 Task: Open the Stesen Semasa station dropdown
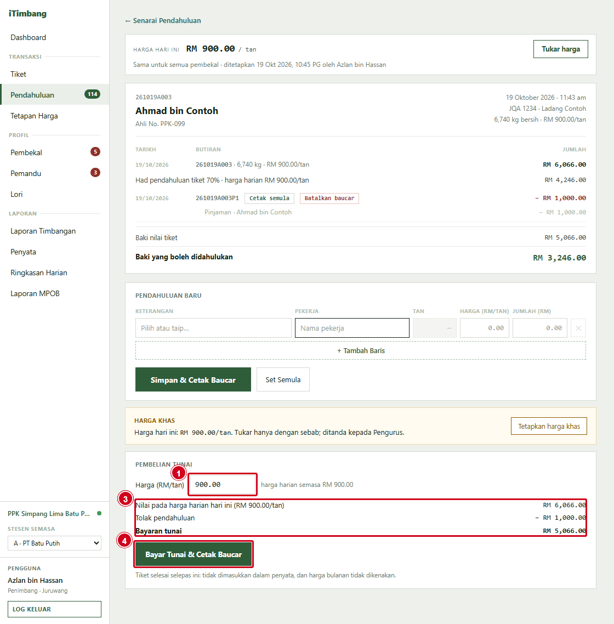click(x=54, y=543)
